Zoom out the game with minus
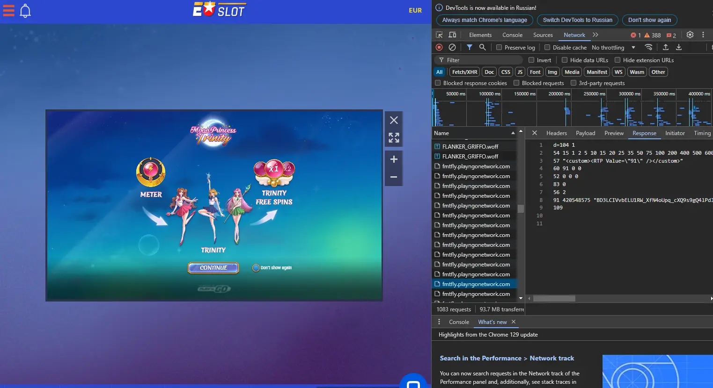 tap(394, 177)
